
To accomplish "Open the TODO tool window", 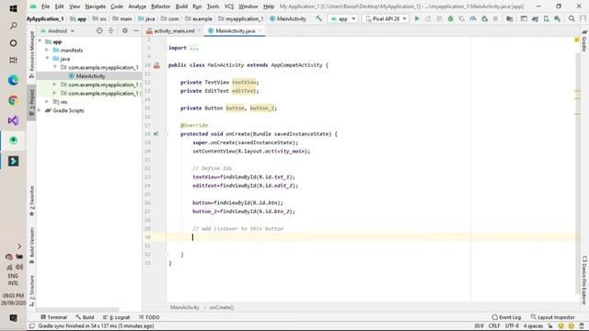I will [x=149, y=317].
